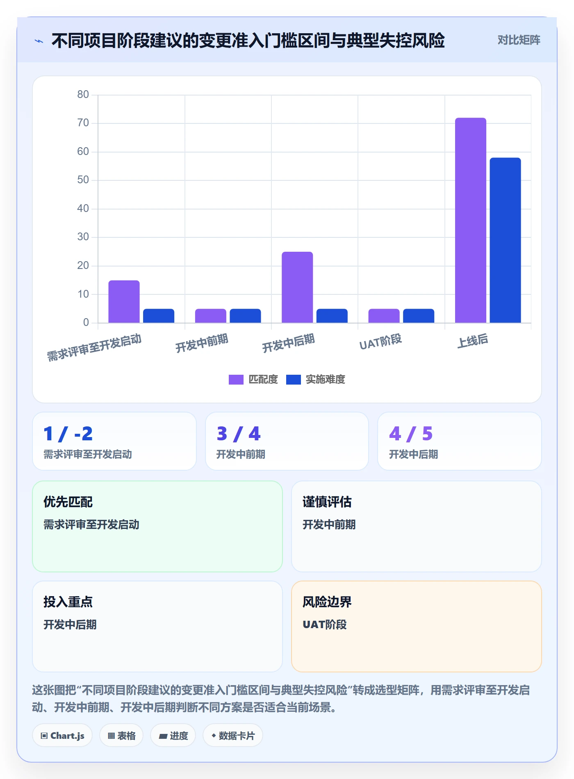Click the UAT阶段 x-axis label
574x779 pixels.
[380, 342]
